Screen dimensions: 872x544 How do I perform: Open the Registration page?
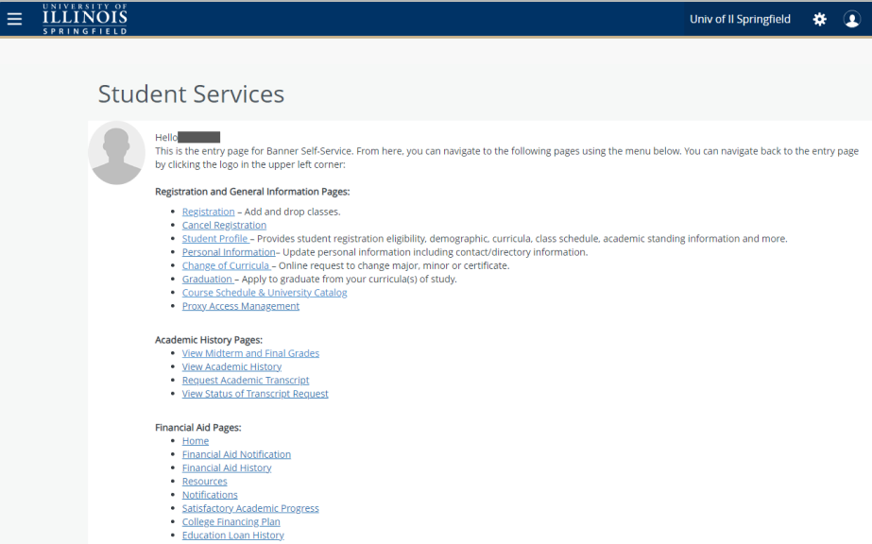pyautogui.click(x=208, y=212)
